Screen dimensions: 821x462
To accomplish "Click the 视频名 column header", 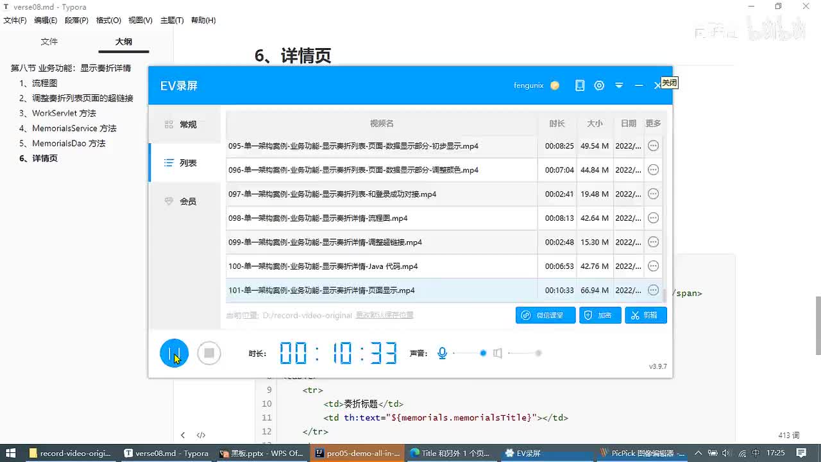I will coord(382,123).
